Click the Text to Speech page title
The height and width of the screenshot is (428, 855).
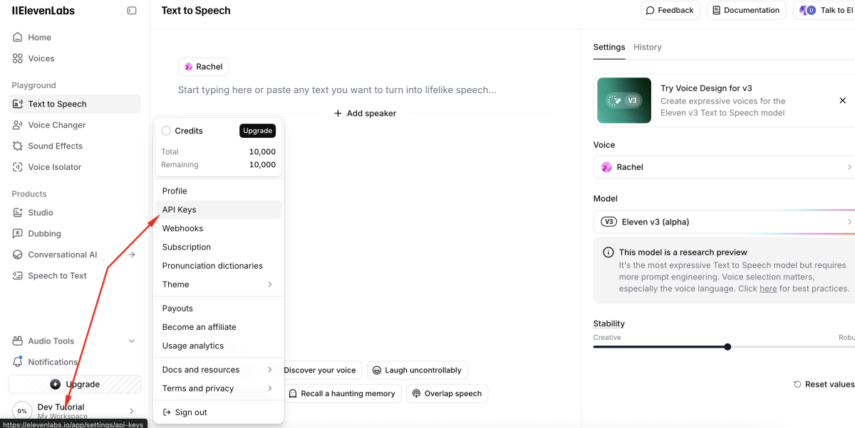pos(196,11)
